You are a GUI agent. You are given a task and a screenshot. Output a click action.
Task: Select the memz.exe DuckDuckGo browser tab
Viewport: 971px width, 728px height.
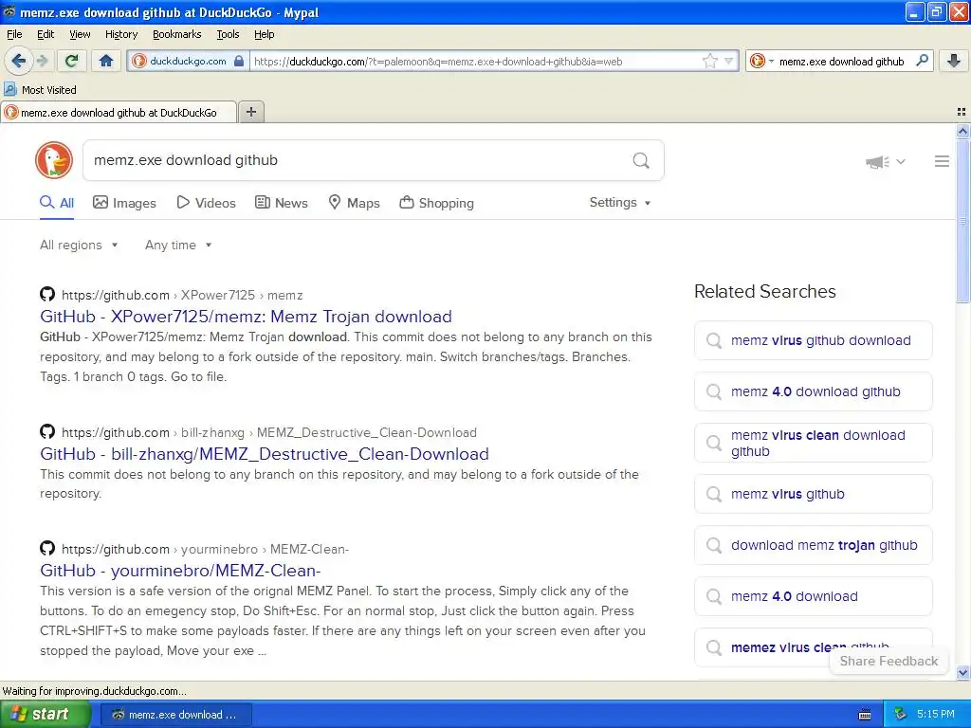pyautogui.click(x=119, y=112)
